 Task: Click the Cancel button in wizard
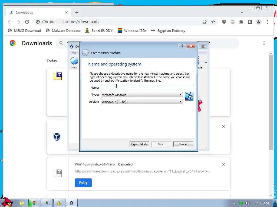pyautogui.click(x=183, y=144)
